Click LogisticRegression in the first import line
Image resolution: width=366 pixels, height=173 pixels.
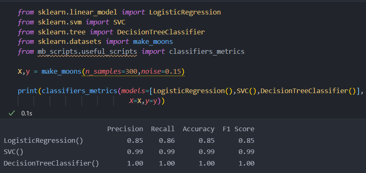tap(185, 12)
